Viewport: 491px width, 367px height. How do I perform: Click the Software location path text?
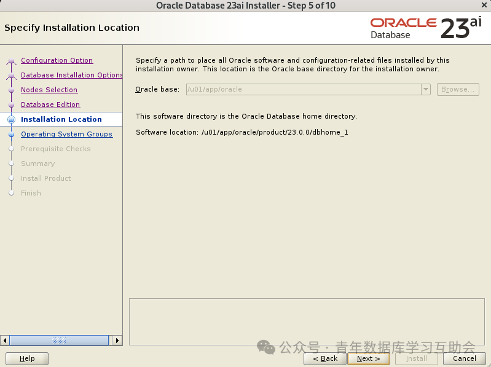[275, 132]
